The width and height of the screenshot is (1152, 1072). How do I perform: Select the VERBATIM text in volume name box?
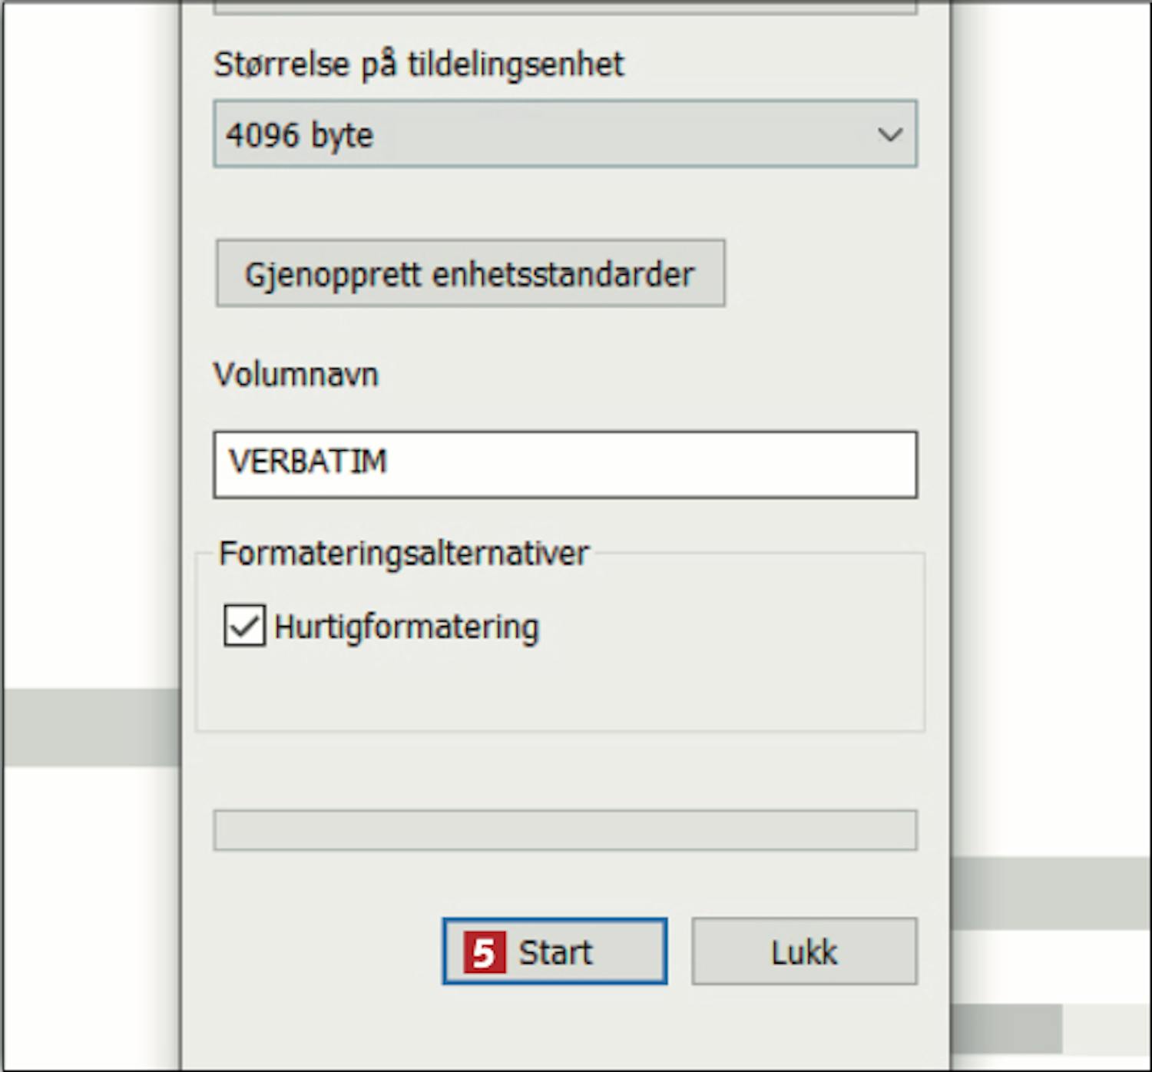308,462
